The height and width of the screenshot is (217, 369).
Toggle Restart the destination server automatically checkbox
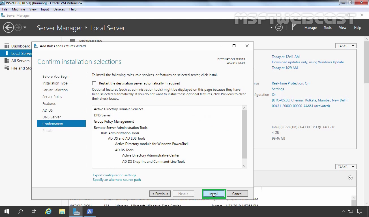click(x=94, y=83)
